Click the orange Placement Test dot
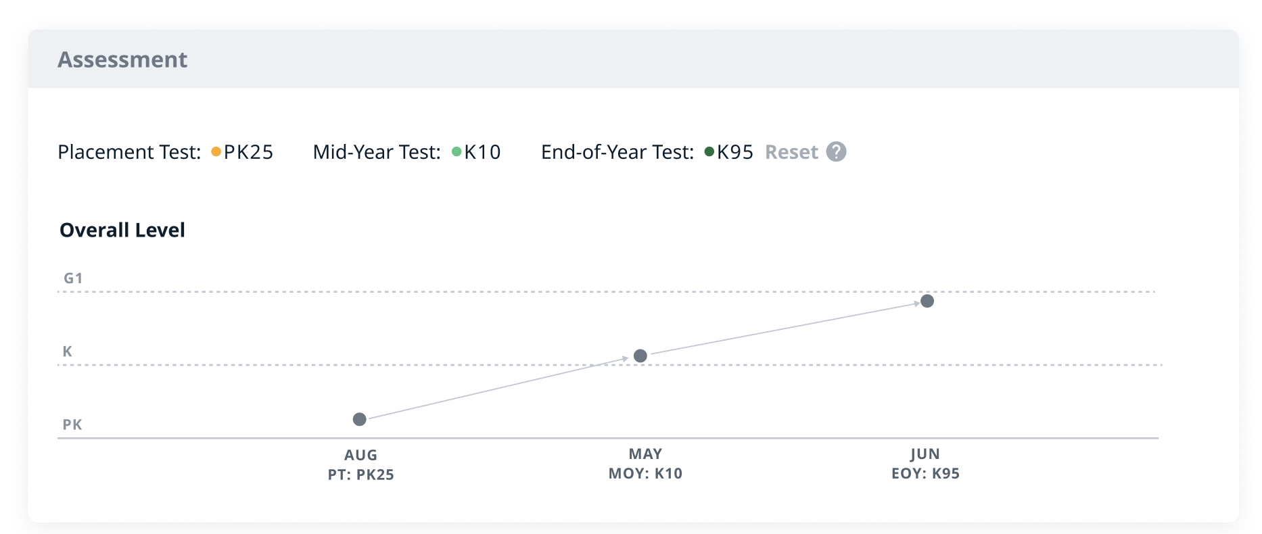This screenshot has width=1262, height=534. pos(216,151)
